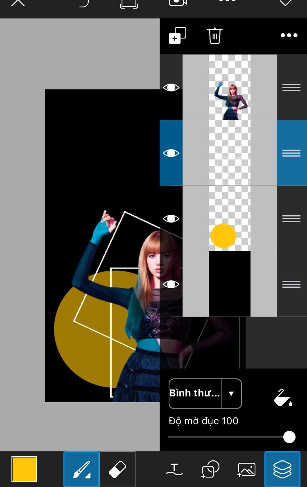
Task: Open the Shape tool
Action: 210,469
